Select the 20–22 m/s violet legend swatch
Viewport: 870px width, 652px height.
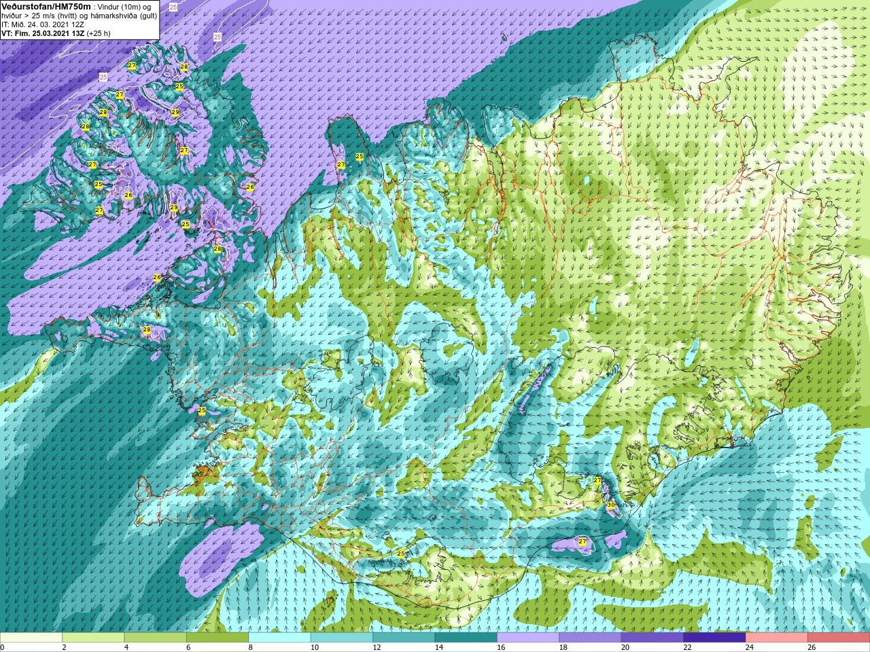click(x=652, y=637)
